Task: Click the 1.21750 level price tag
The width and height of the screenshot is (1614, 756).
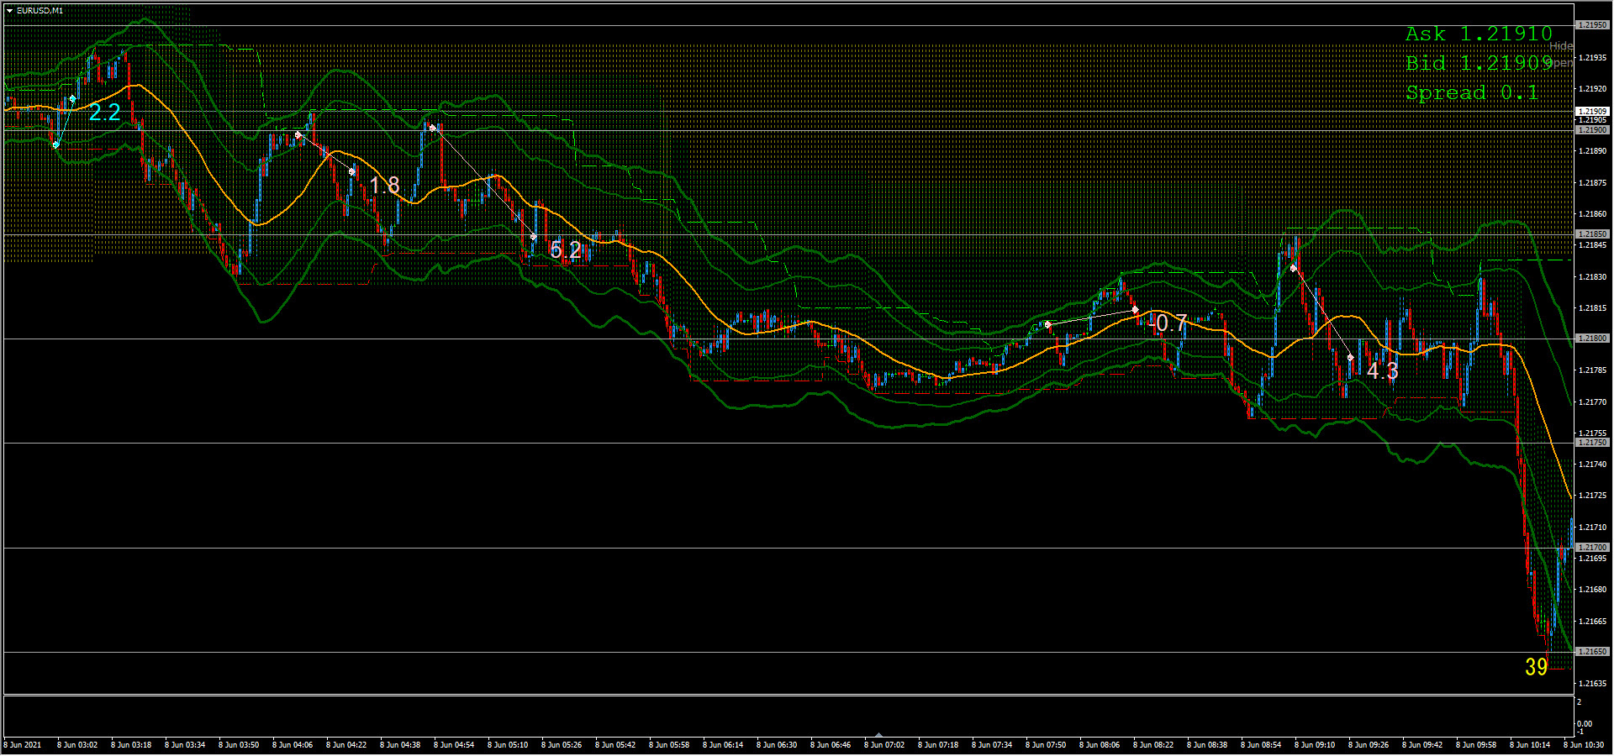Action: pos(1592,443)
